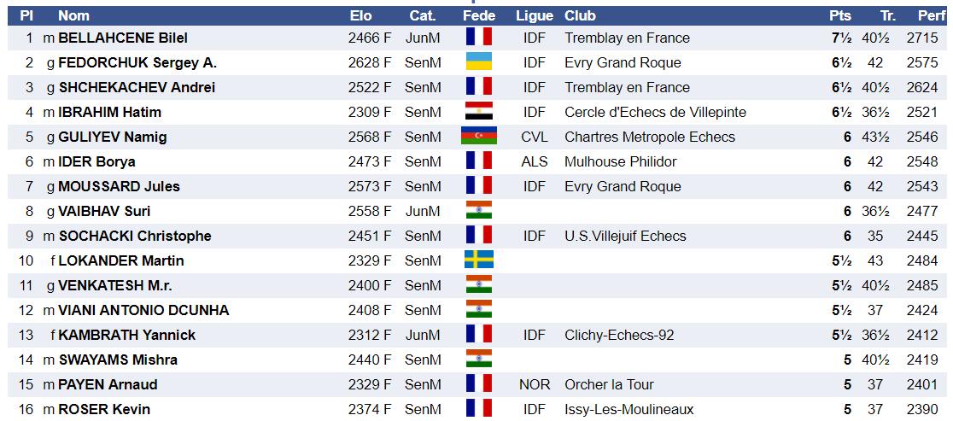The height and width of the screenshot is (421, 953).
Task: Click club Mulhouse Philidor
Action: pos(621,162)
